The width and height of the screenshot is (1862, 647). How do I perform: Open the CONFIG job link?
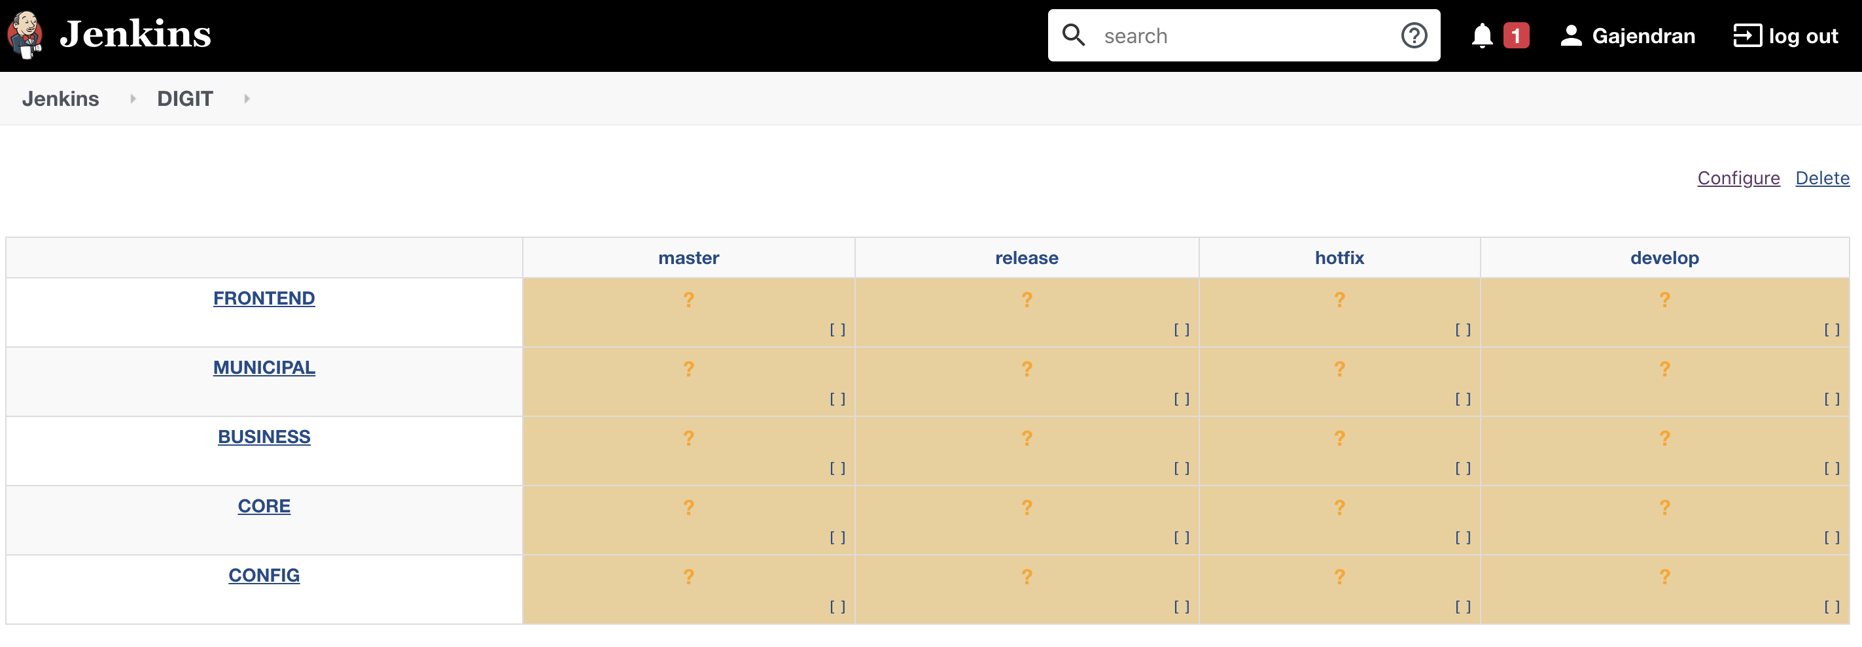pos(264,576)
